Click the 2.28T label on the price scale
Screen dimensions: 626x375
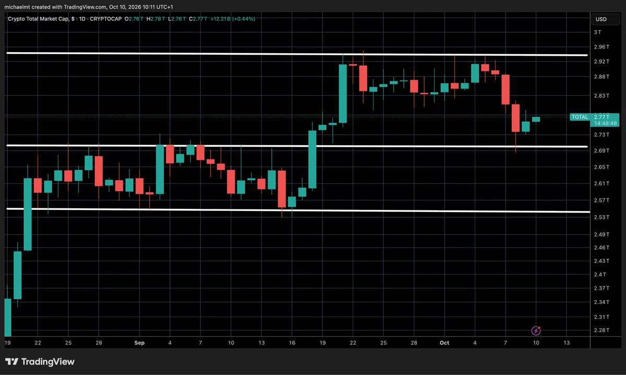601,330
